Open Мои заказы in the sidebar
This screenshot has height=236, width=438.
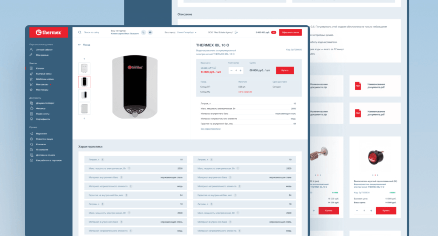(42, 84)
